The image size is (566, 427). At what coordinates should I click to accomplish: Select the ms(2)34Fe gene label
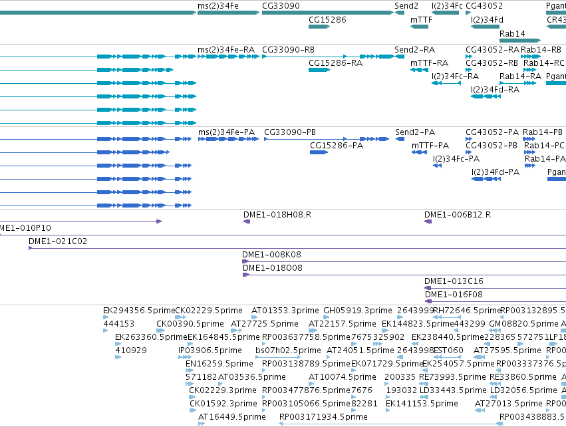(x=218, y=6)
